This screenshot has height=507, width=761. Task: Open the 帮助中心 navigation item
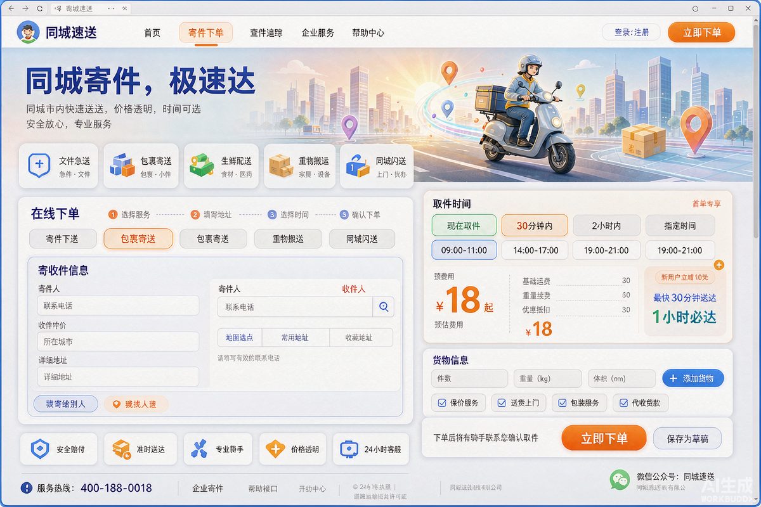[368, 33]
